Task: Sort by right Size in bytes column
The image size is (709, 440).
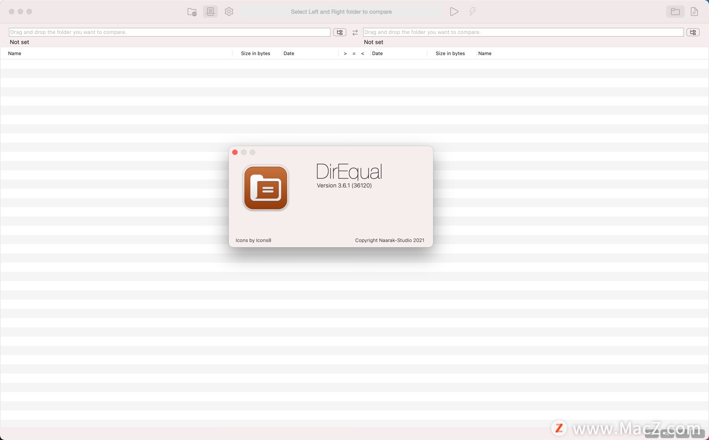Action: click(450, 53)
